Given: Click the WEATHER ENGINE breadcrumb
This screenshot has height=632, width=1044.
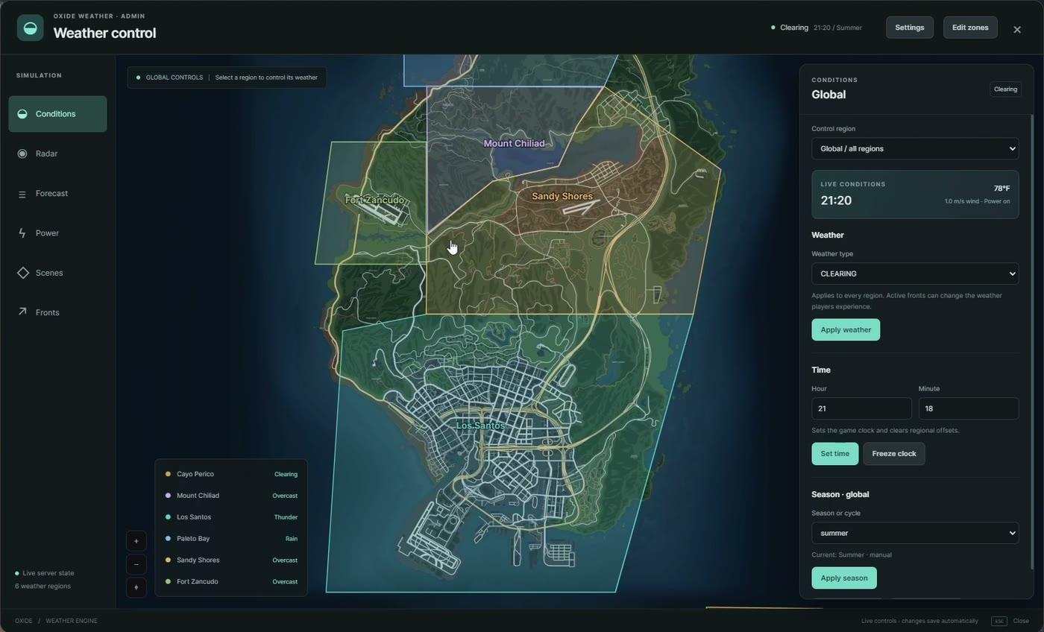Looking at the screenshot, I should (72, 621).
